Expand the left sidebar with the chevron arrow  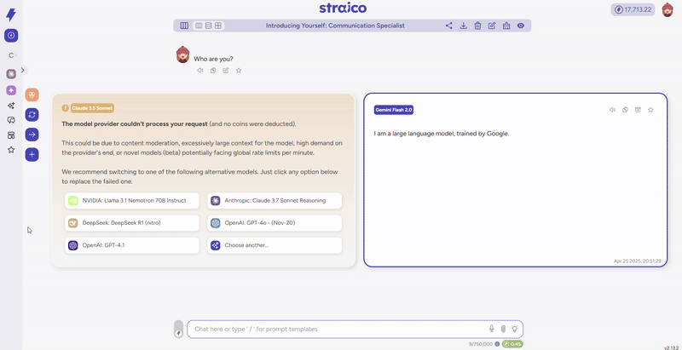[x=23, y=70]
